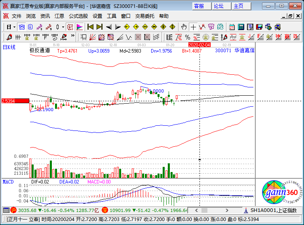The width and height of the screenshot is (304, 225).
Task: Open the calculator icon
Action: click(x=241, y=27)
